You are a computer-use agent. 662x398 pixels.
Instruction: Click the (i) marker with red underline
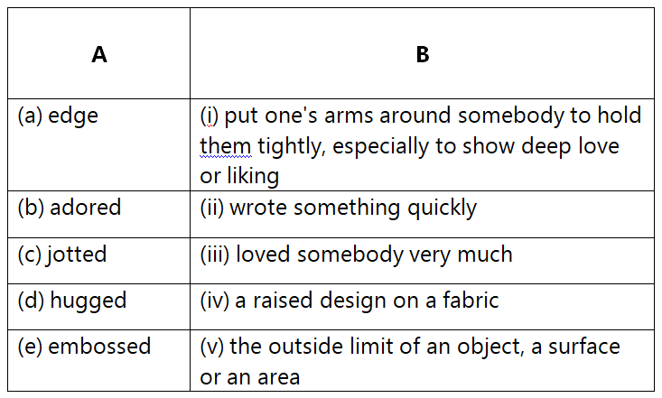[209, 116]
